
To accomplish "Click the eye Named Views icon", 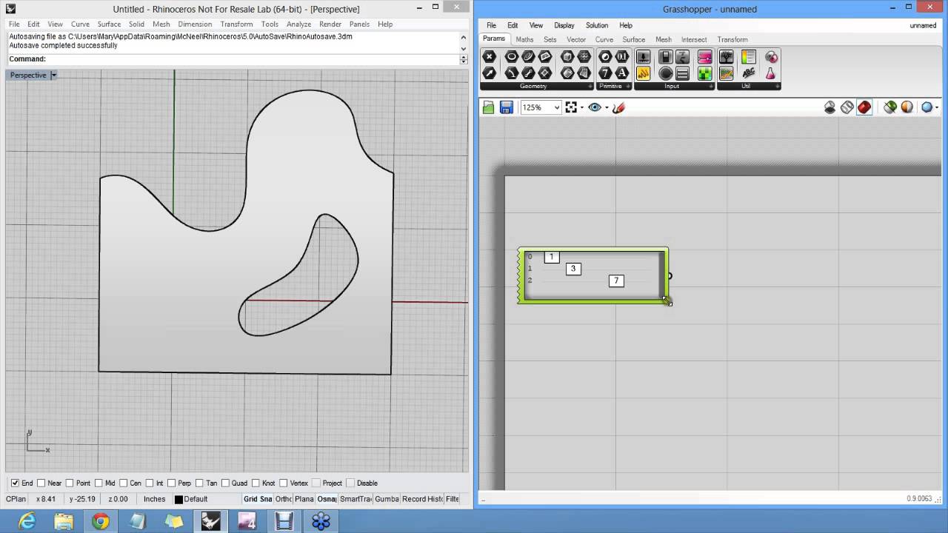I will pyautogui.click(x=594, y=107).
